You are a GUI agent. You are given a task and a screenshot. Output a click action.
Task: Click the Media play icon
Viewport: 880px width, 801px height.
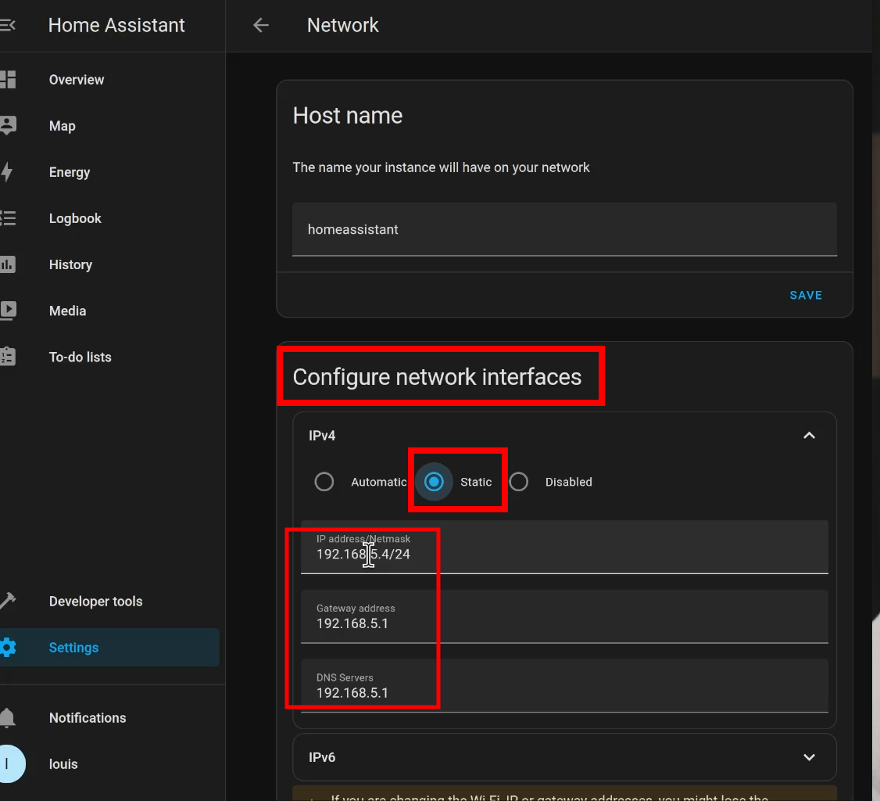[x=8, y=311]
